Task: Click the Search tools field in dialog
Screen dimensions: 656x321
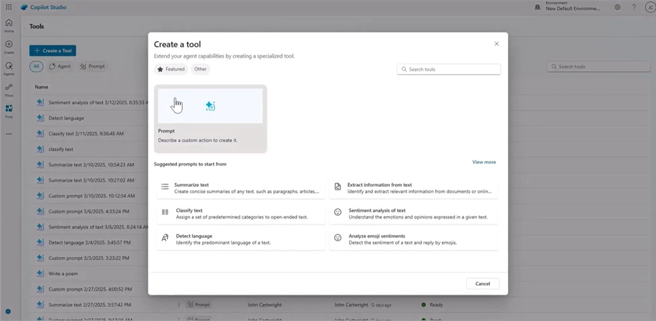Action: pyautogui.click(x=449, y=69)
